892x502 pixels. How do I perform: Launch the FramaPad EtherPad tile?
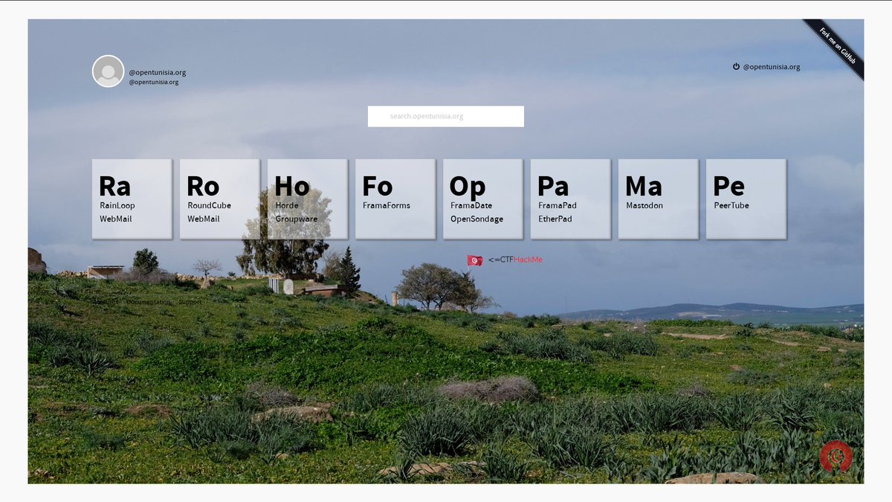pos(570,199)
